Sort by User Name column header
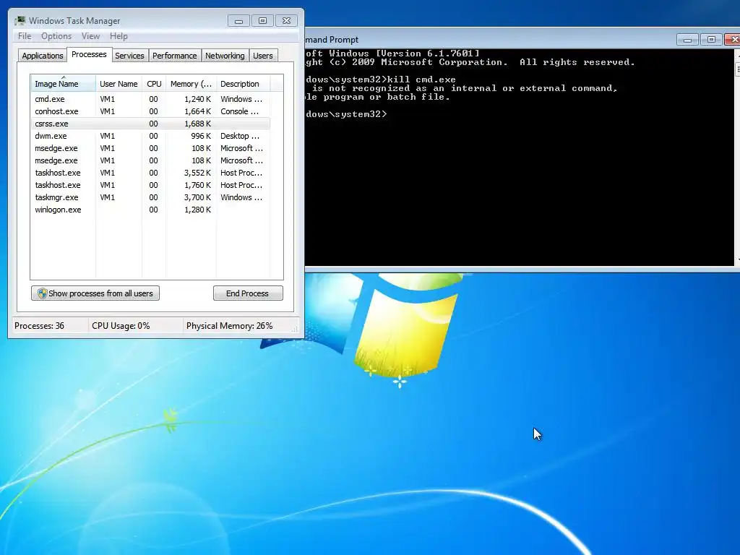The width and height of the screenshot is (740, 555). (119, 84)
